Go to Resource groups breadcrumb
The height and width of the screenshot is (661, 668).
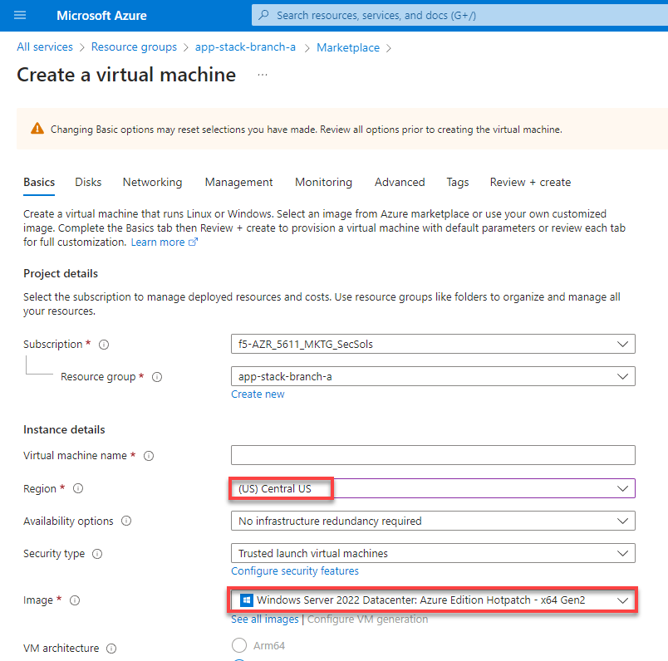(x=134, y=47)
